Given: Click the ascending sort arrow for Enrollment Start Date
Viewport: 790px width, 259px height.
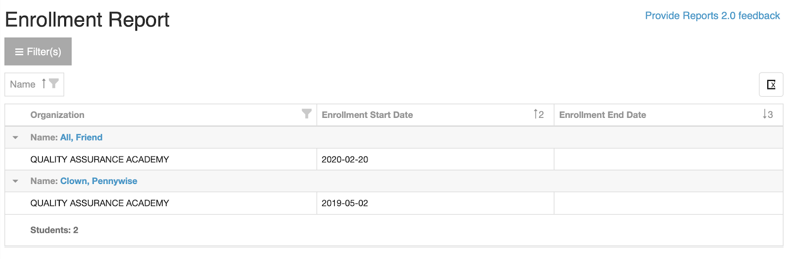Looking at the screenshot, I should pyautogui.click(x=536, y=114).
